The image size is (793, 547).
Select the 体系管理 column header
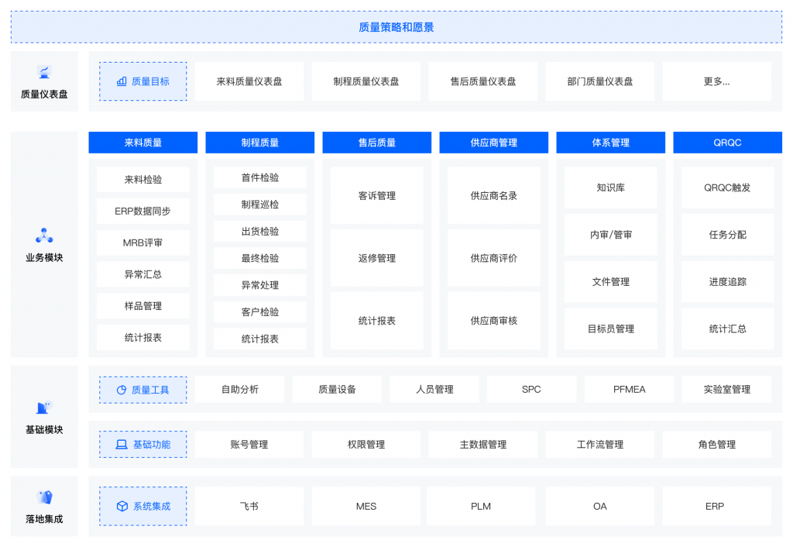coord(610,143)
